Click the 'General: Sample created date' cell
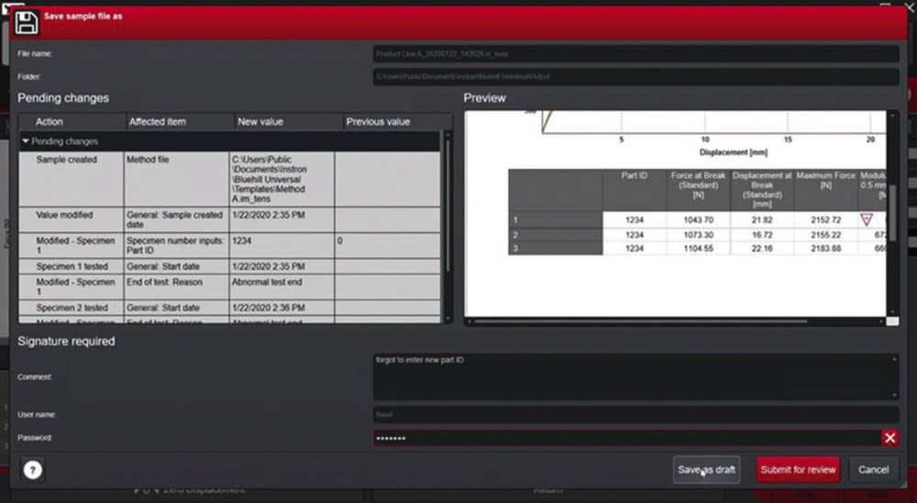This screenshot has width=917, height=503. coord(176,219)
